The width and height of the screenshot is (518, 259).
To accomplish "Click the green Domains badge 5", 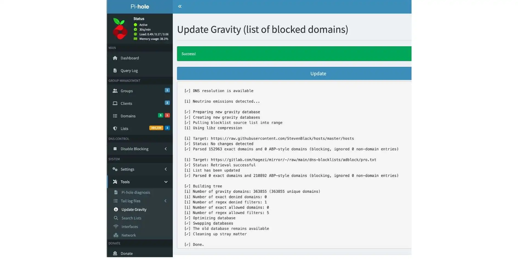I will 161,115.
